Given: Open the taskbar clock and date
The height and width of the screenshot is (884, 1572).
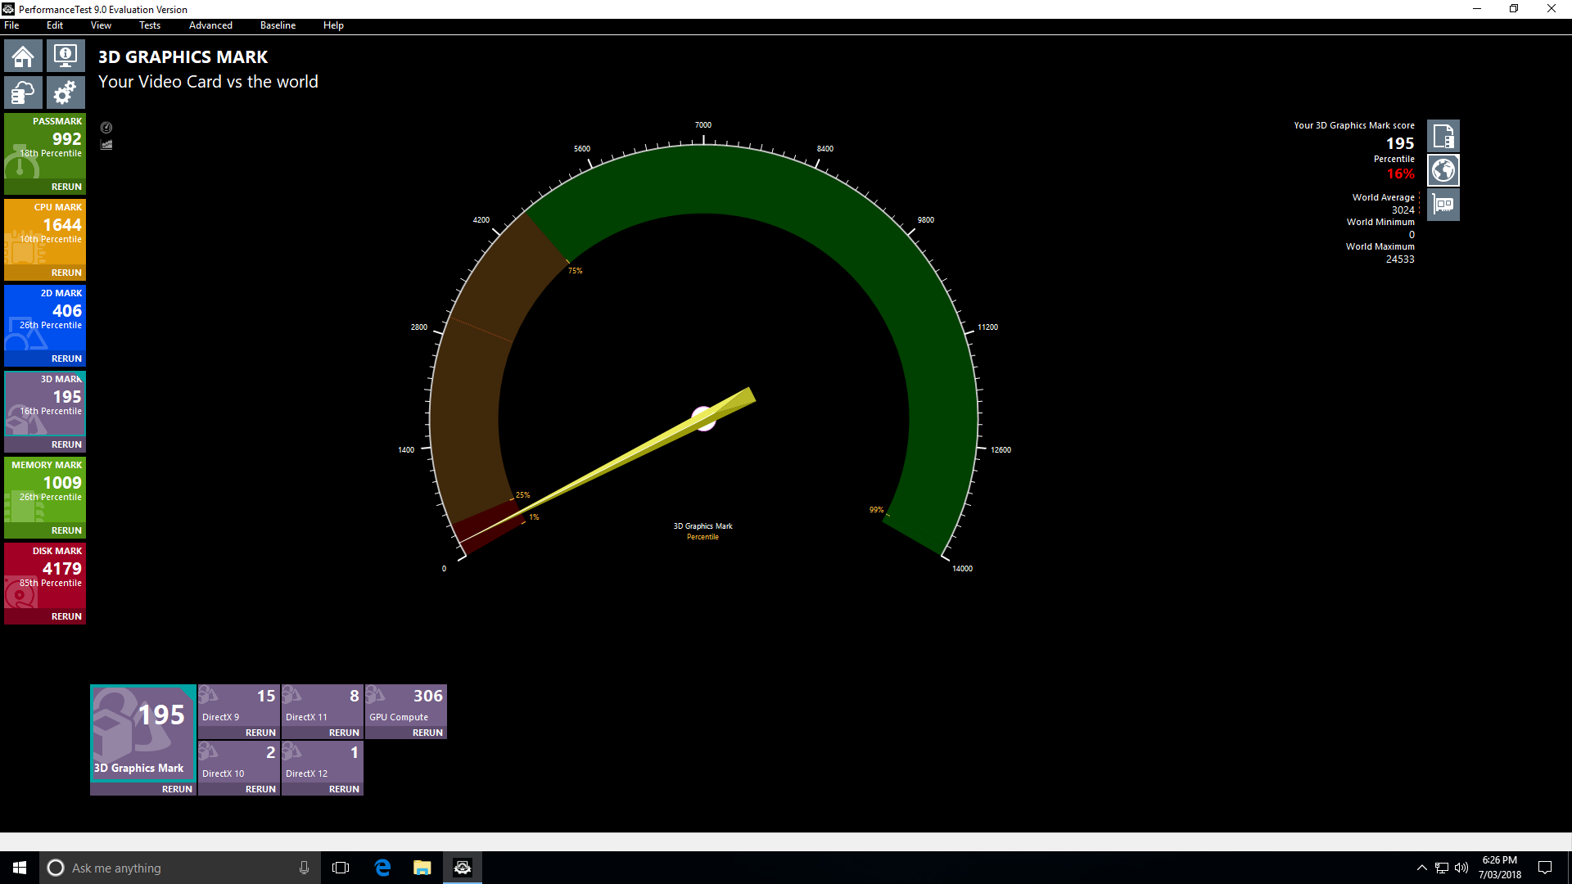Looking at the screenshot, I should tap(1500, 868).
